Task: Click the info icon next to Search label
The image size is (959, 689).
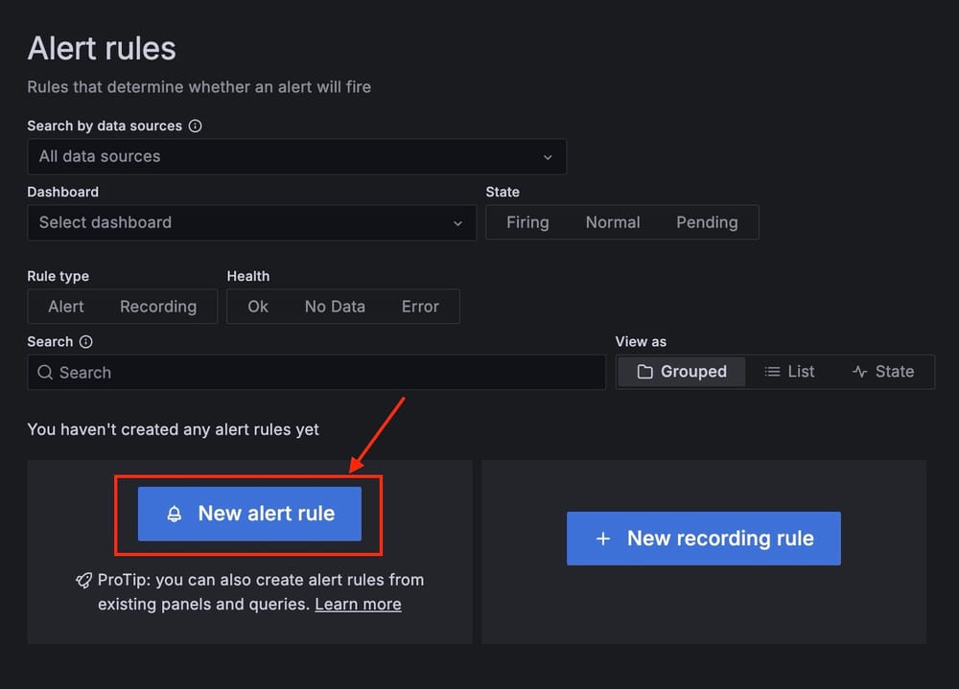Action: pos(84,341)
